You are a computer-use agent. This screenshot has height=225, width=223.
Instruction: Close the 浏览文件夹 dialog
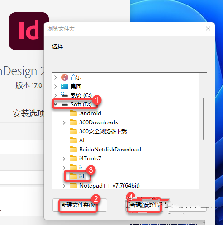point(208,28)
